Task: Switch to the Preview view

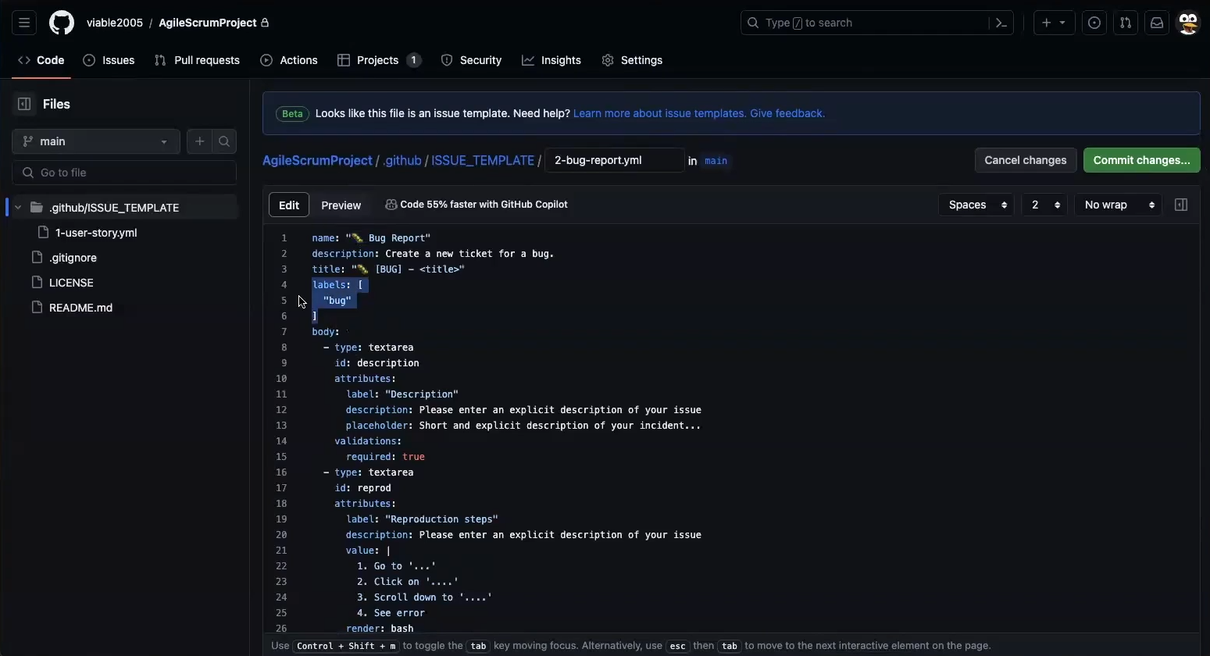Action: [341, 205]
